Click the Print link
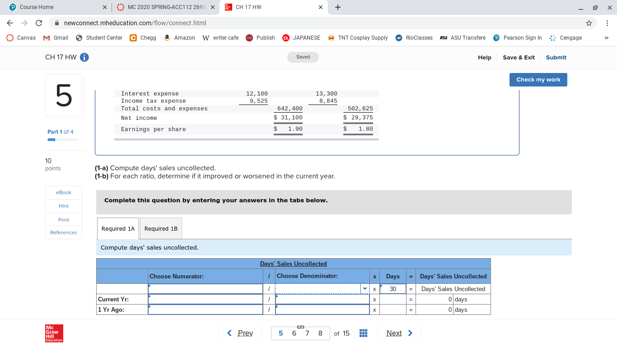The height and width of the screenshot is (346, 617). 64,220
